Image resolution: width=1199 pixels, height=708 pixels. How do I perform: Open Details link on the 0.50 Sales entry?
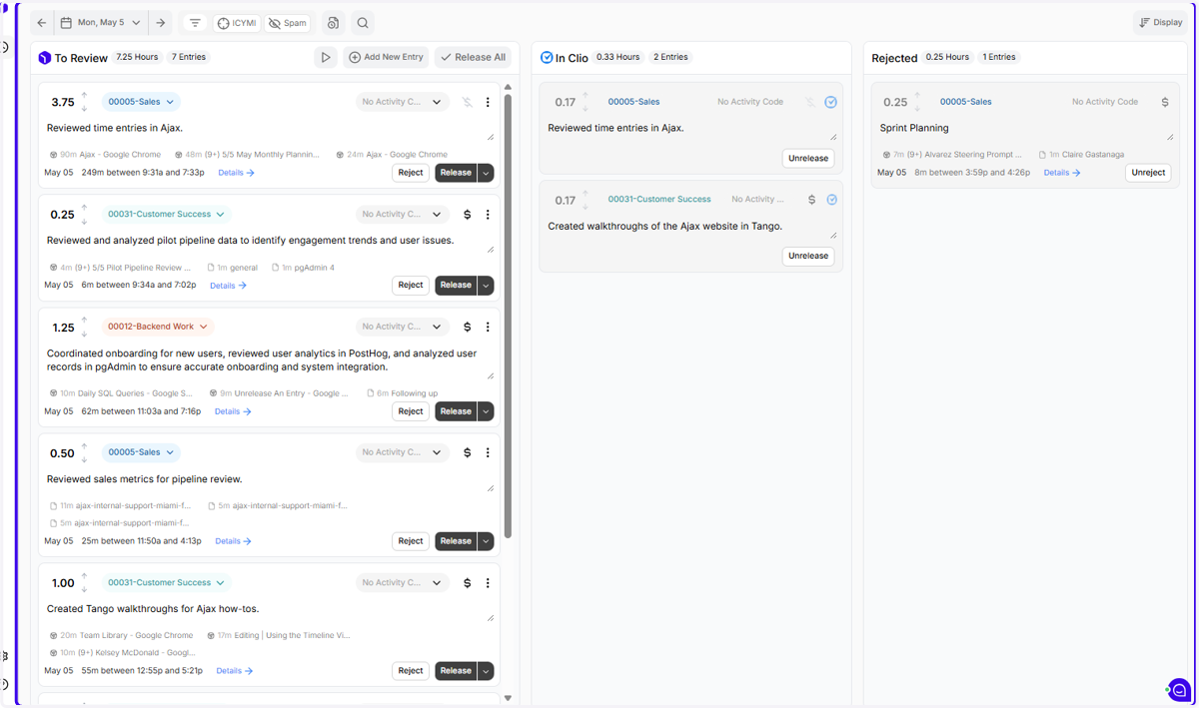pyautogui.click(x=233, y=541)
